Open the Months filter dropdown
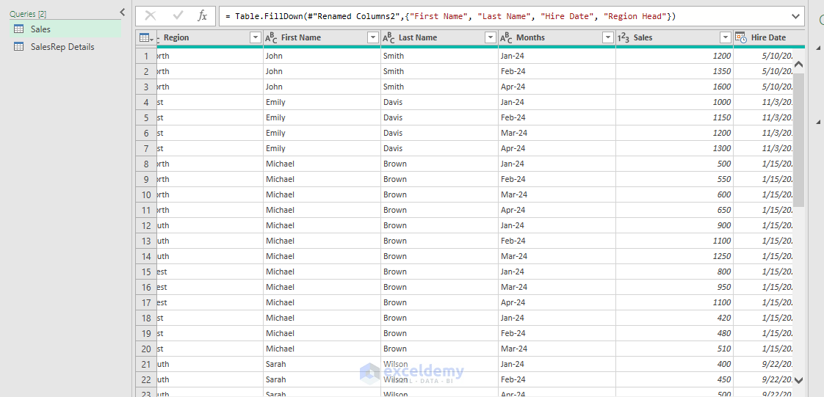This screenshot has width=824, height=397. click(609, 38)
